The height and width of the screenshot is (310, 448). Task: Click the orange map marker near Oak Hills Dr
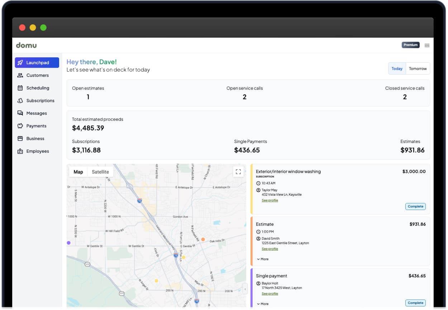(203, 239)
